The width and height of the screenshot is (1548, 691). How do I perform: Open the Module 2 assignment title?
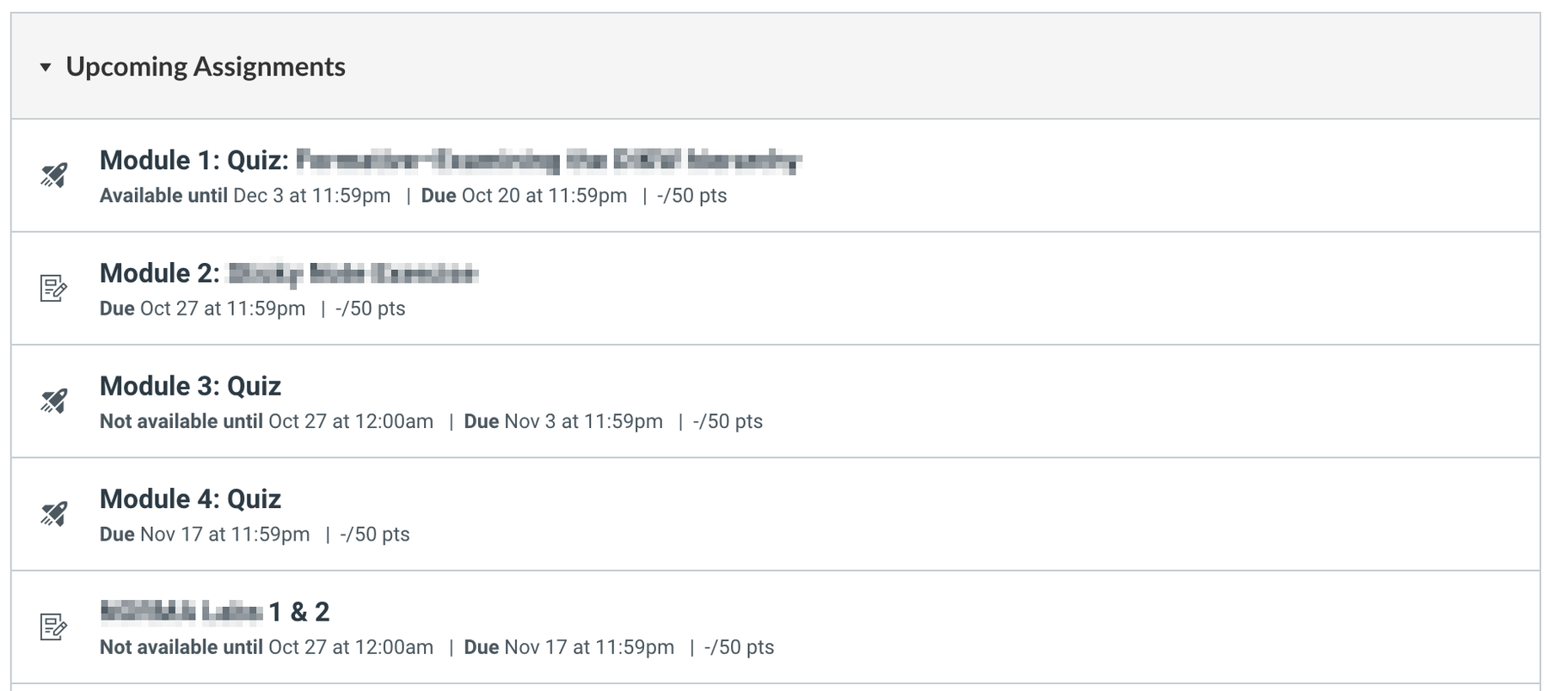click(288, 273)
